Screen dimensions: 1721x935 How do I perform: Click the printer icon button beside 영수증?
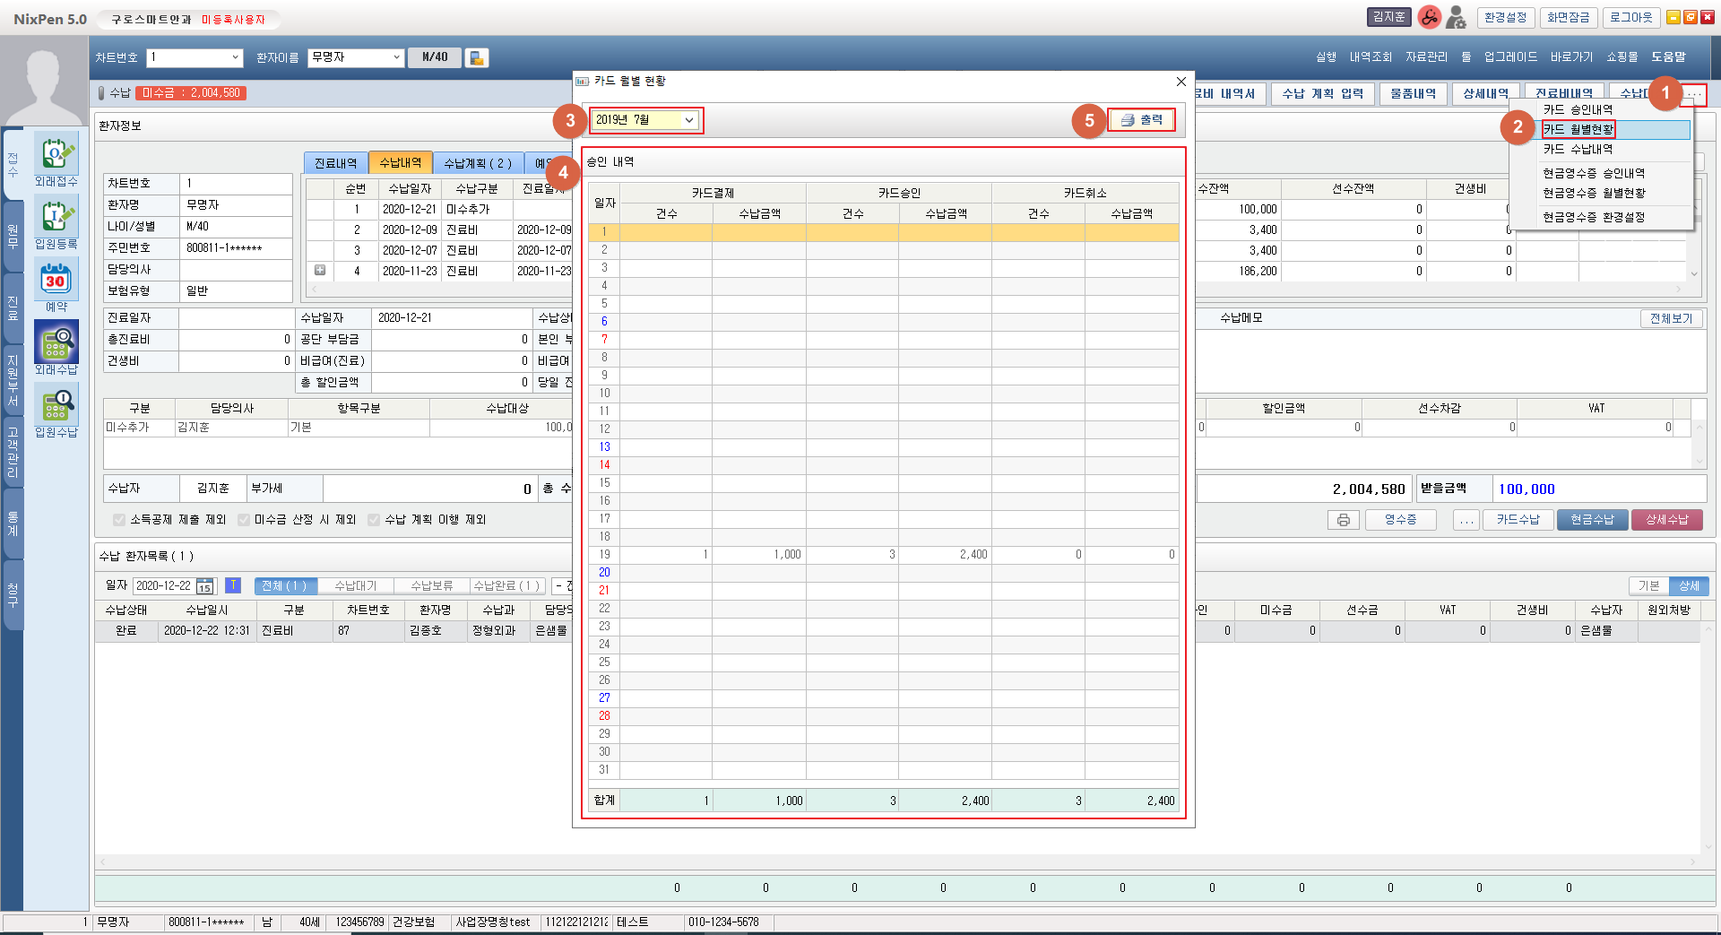coord(1343,520)
